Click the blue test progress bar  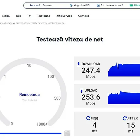pos(30,133)
